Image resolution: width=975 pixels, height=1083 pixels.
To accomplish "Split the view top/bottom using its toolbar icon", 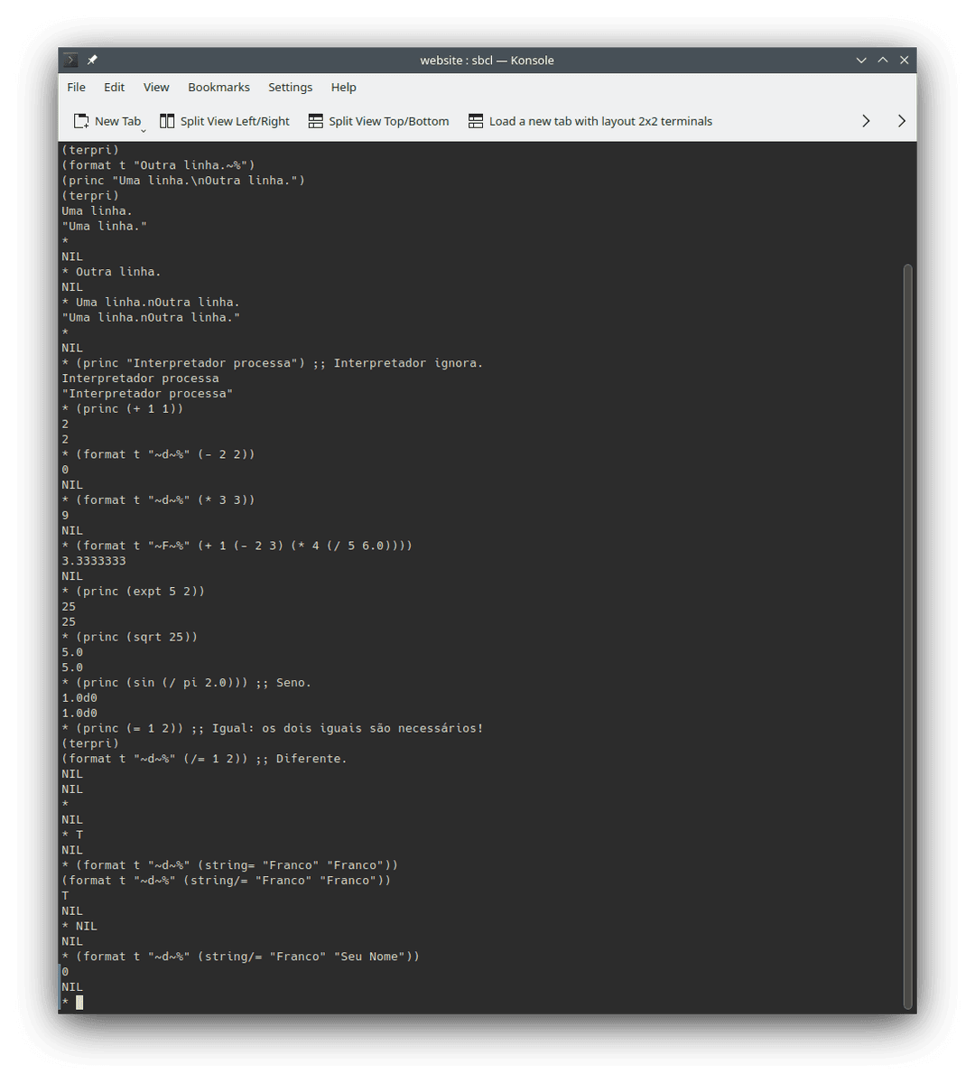I will (x=314, y=120).
